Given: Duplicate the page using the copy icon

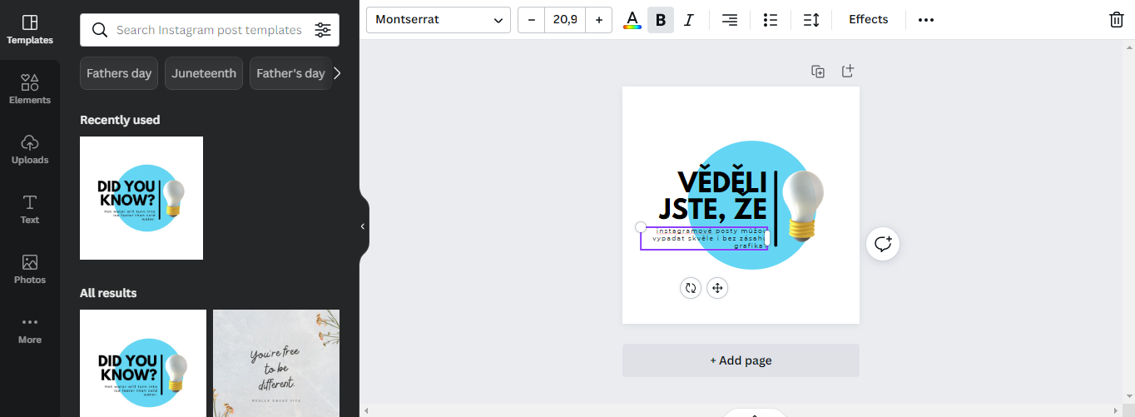Looking at the screenshot, I should 818,72.
